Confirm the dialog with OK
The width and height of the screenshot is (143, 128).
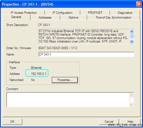tap(12, 122)
